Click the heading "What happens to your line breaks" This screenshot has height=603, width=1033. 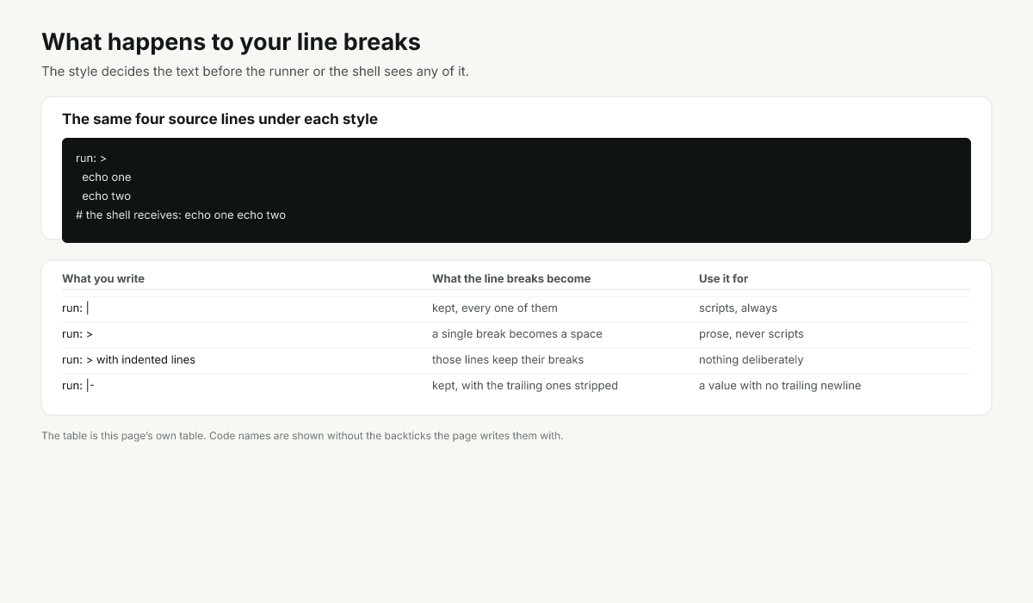coord(231,41)
